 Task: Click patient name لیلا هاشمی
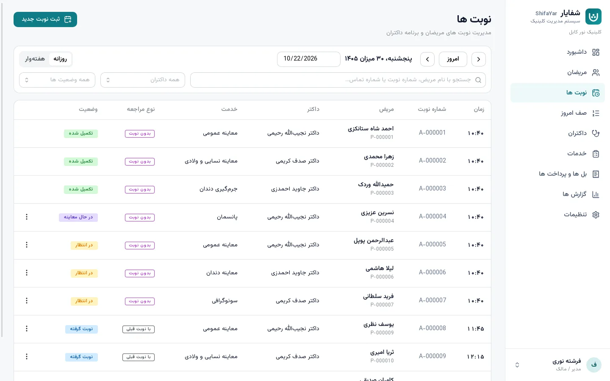pyautogui.click(x=380, y=268)
